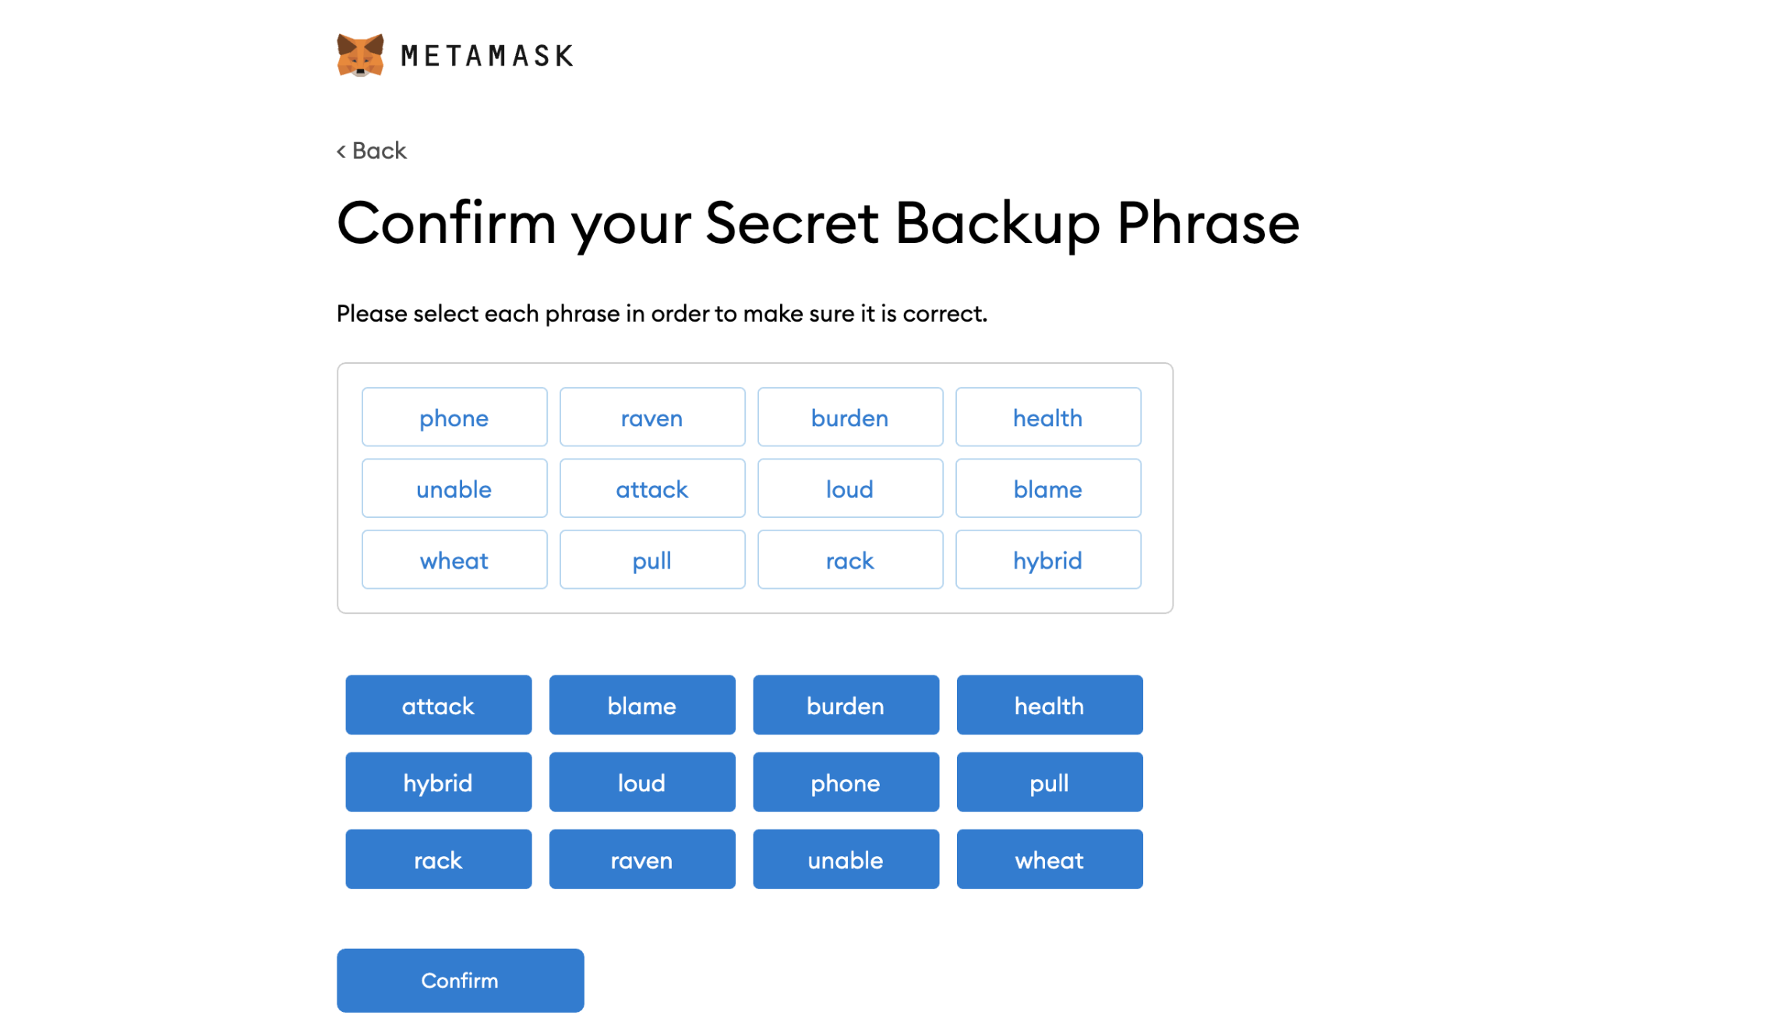Choose the solid blue 'rack' word button
Screen dimensions: 1769x1036
(439, 859)
